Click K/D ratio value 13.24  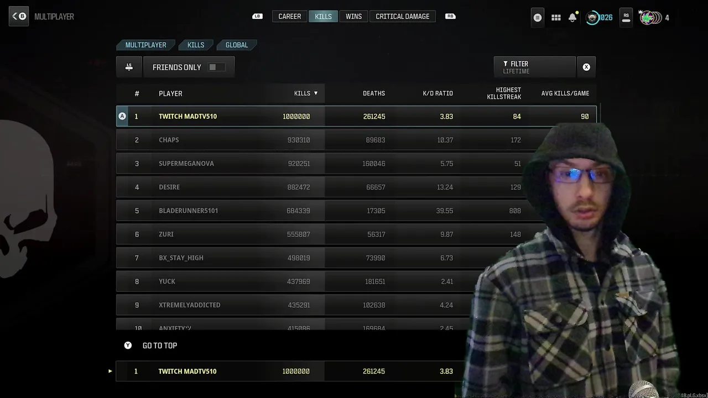(x=445, y=187)
